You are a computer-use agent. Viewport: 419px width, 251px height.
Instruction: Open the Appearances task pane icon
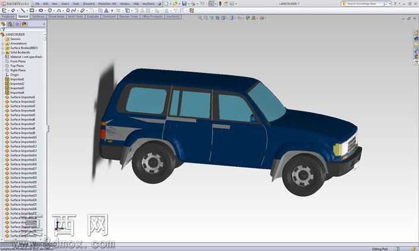tap(416, 56)
